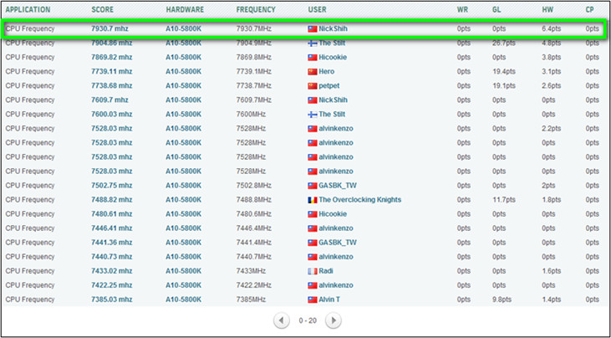Click the flag icon beside Hero
Screen dimensions: 611x338
coord(313,71)
